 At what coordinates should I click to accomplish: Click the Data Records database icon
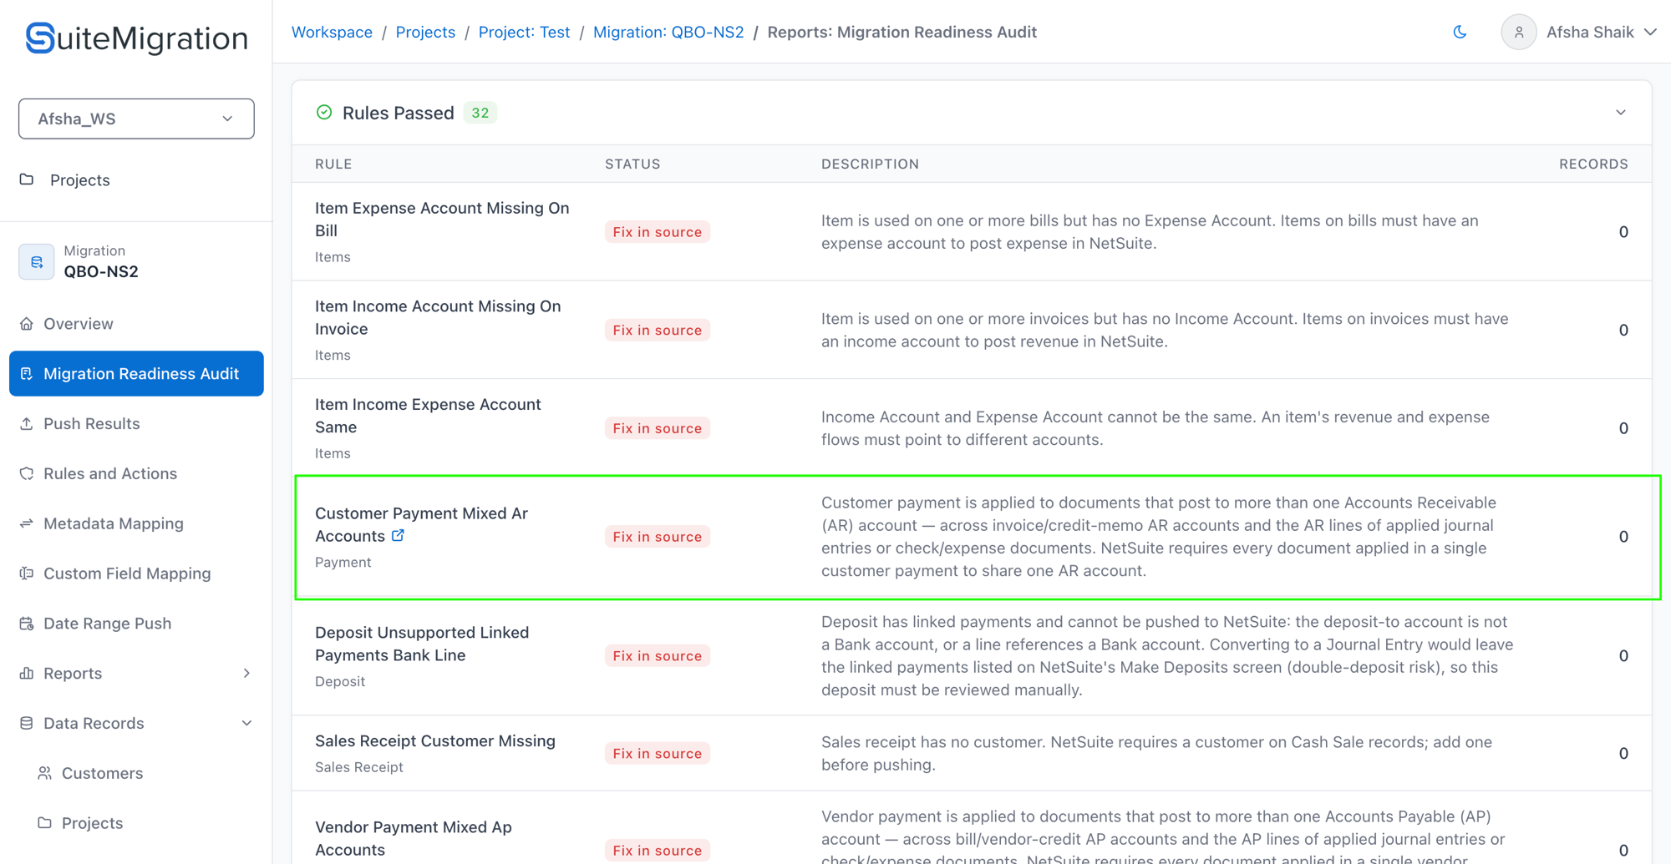pyautogui.click(x=27, y=723)
